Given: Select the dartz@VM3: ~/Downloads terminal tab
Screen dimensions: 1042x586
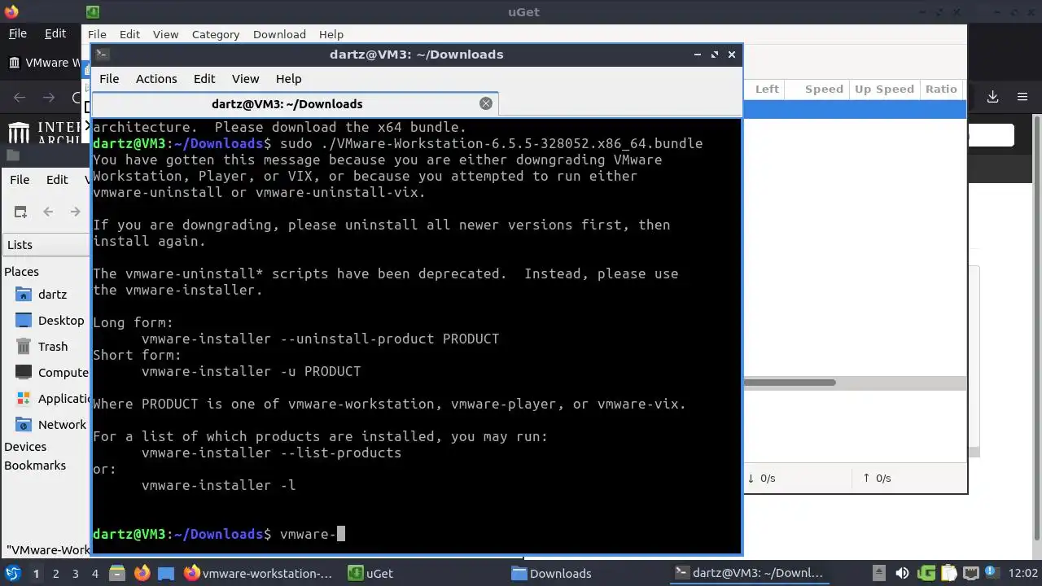Looking at the screenshot, I should pos(287,103).
